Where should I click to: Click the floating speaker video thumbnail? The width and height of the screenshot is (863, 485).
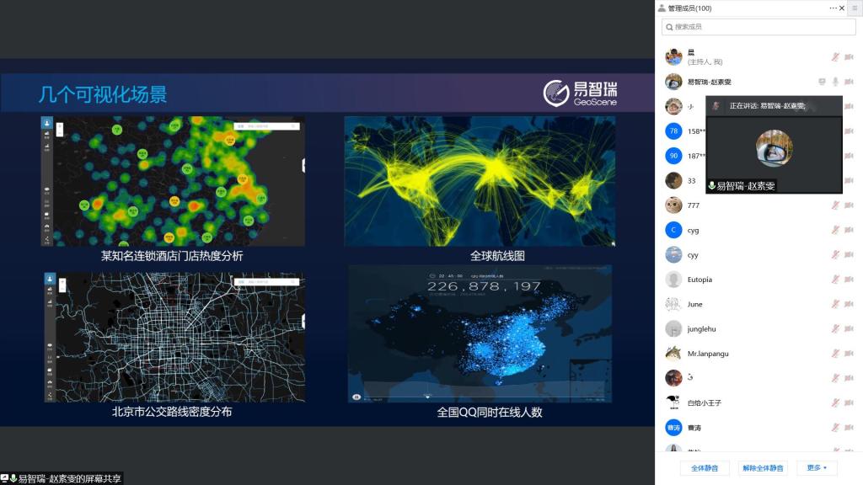[x=774, y=148]
